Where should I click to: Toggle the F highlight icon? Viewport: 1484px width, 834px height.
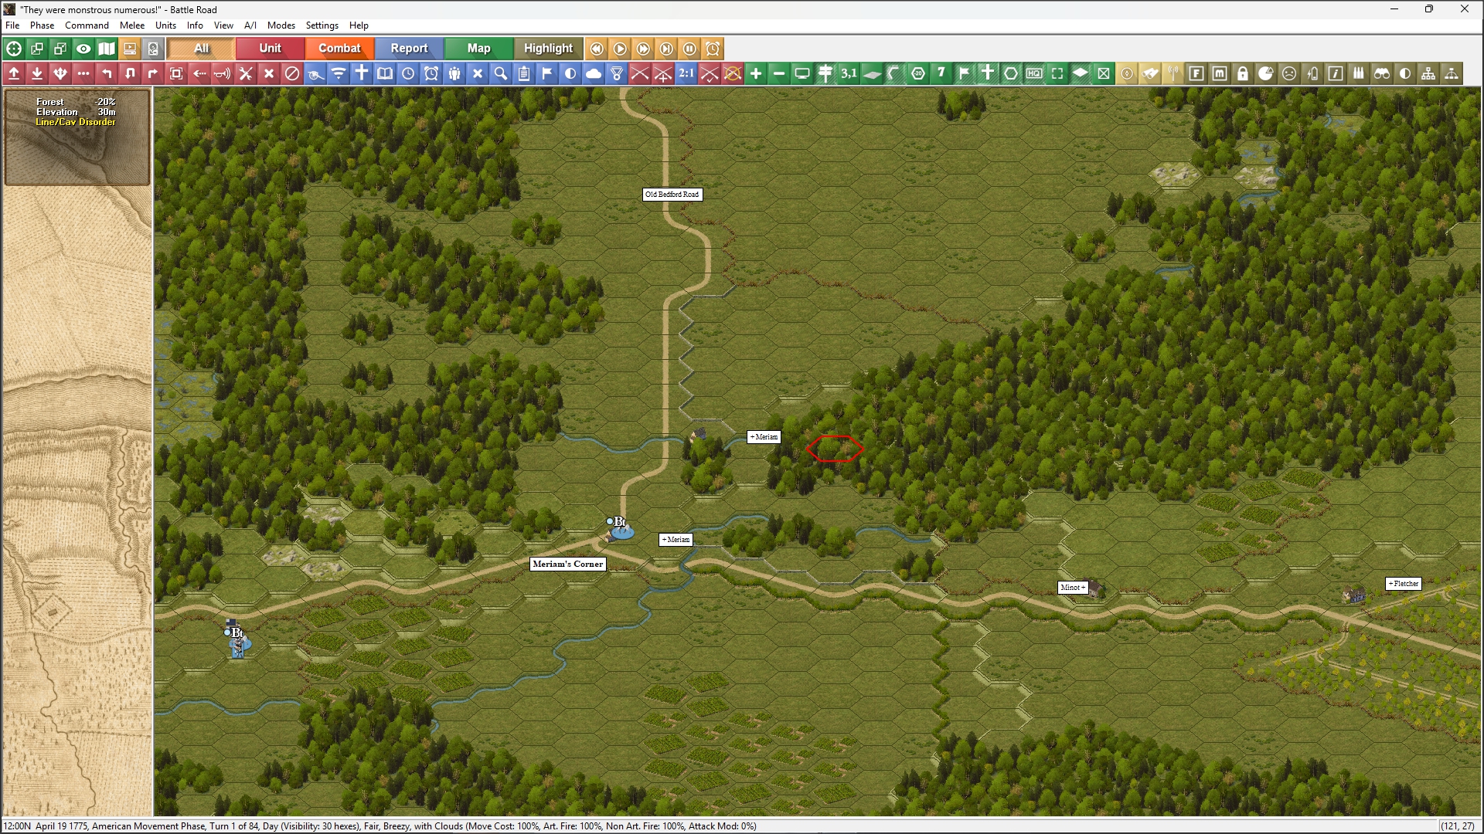tap(1196, 73)
